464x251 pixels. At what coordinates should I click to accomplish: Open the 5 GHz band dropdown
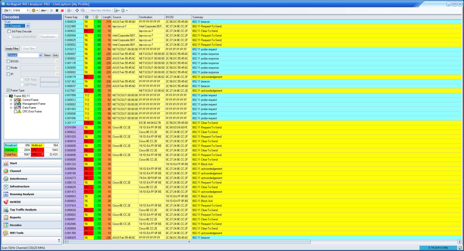(28, 10)
